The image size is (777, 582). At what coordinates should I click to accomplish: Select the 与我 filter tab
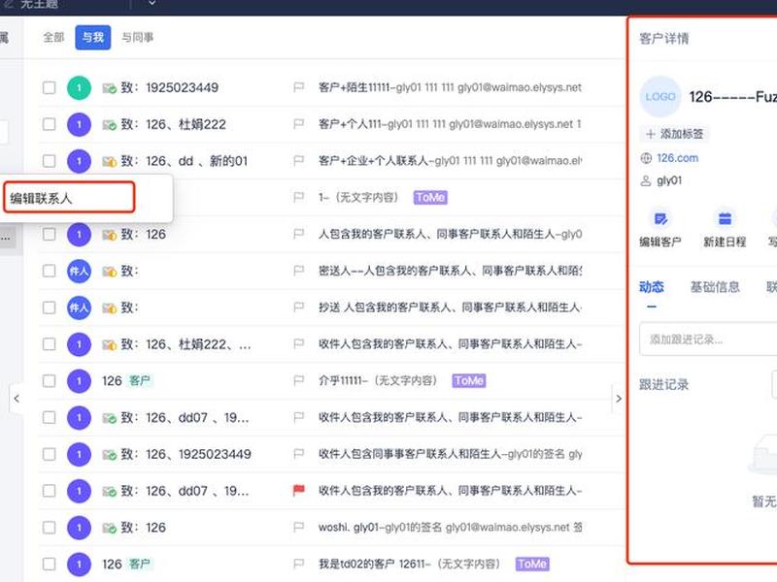tap(92, 37)
